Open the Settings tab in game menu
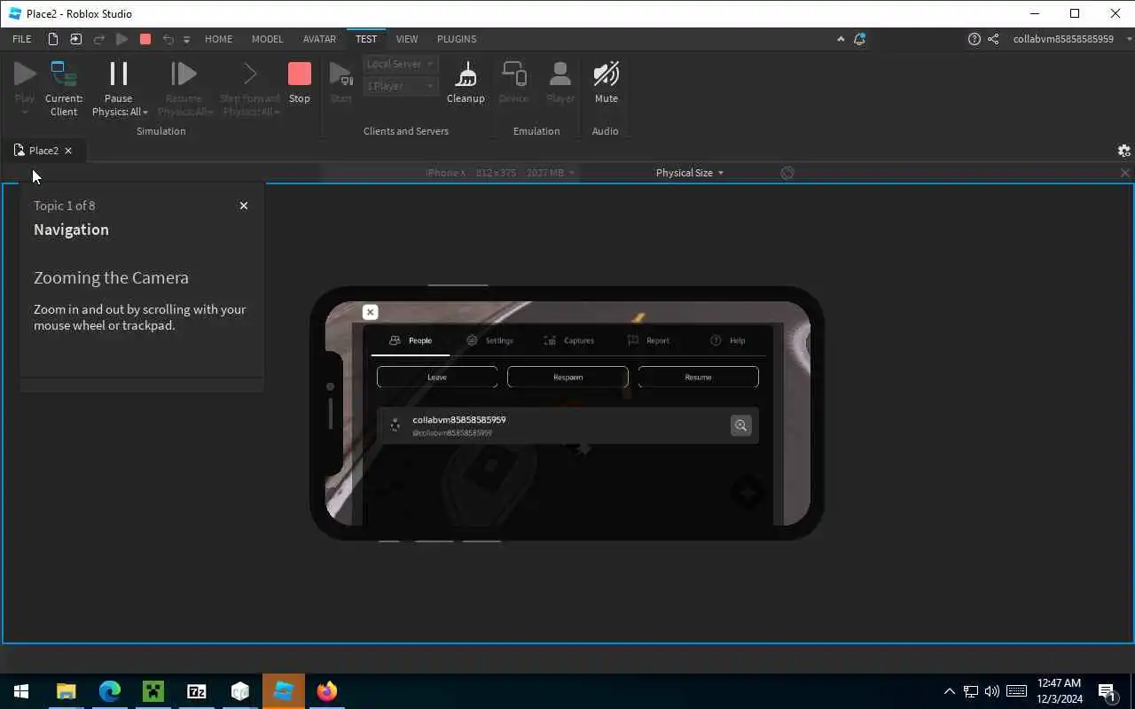This screenshot has width=1135, height=709. pyautogui.click(x=489, y=340)
